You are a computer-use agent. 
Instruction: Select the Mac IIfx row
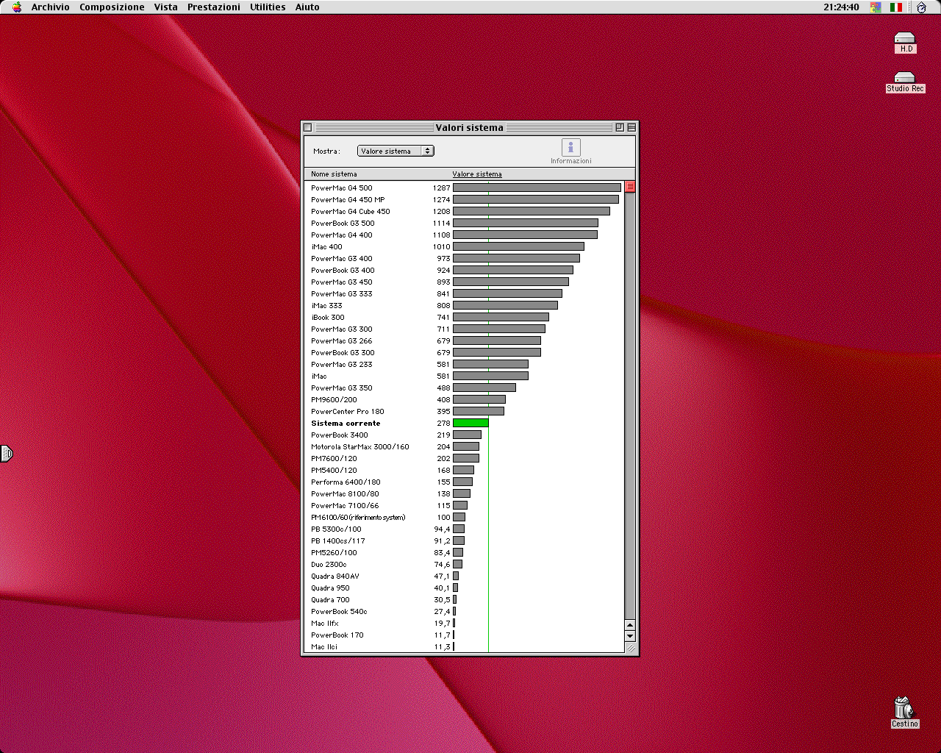[x=465, y=623]
